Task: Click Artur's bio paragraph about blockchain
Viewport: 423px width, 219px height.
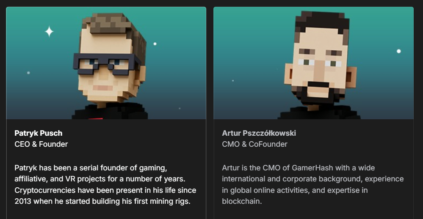Action: (312, 184)
